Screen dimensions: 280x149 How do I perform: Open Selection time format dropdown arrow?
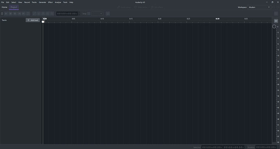pos(246,147)
